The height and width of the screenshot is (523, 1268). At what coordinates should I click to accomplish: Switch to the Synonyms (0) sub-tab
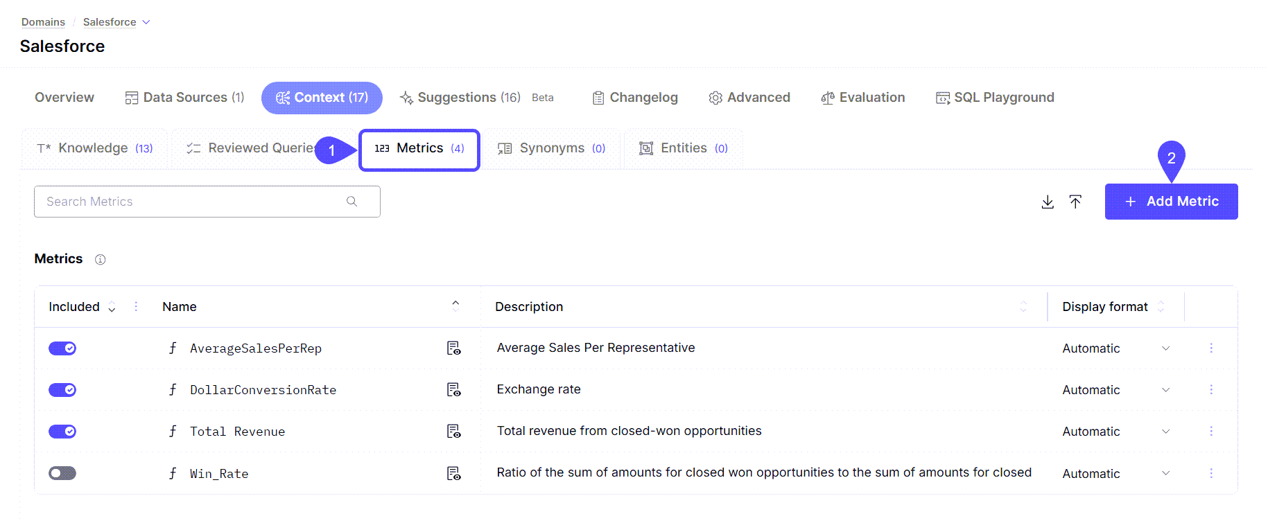coord(552,148)
